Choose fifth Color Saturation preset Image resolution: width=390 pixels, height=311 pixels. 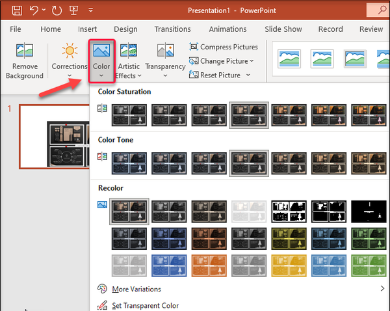pos(289,115)
